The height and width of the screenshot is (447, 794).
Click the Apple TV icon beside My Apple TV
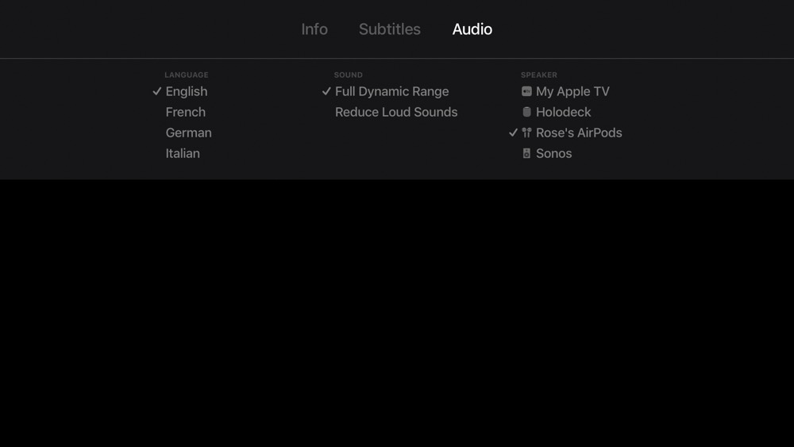526,91
